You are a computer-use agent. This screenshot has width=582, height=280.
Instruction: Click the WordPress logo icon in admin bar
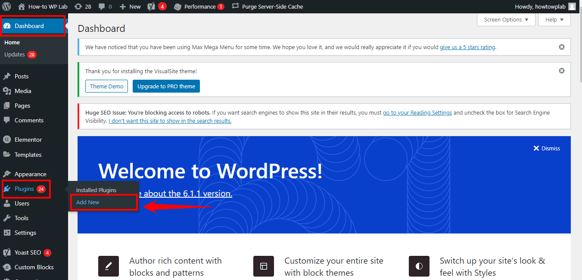pyautogui.click(x=6, y=6)
